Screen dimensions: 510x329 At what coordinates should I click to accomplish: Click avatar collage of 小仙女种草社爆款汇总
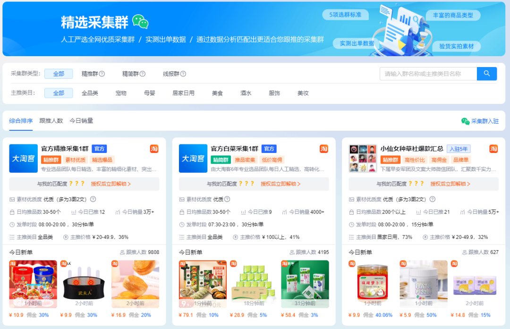tap(363, 158)
